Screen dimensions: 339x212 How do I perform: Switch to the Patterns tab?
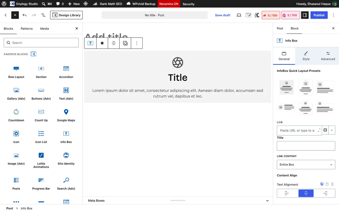pos(27,29)
